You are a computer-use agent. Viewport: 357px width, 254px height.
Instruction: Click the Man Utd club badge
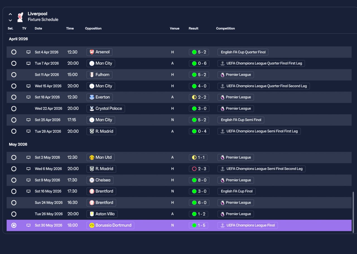[92, 158]
